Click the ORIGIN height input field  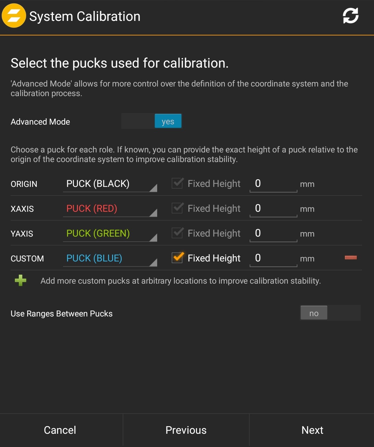(x=273, y=184)
